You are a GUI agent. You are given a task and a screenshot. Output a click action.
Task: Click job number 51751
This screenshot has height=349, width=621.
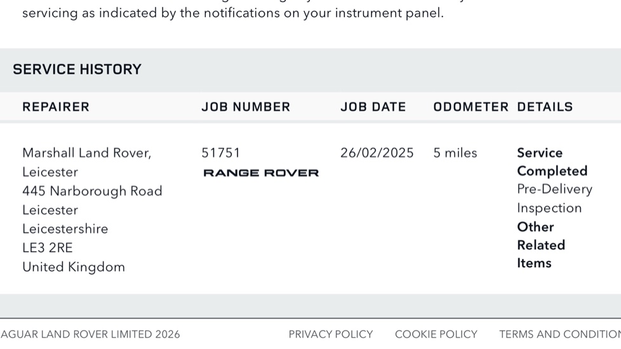tap(221, 153)
